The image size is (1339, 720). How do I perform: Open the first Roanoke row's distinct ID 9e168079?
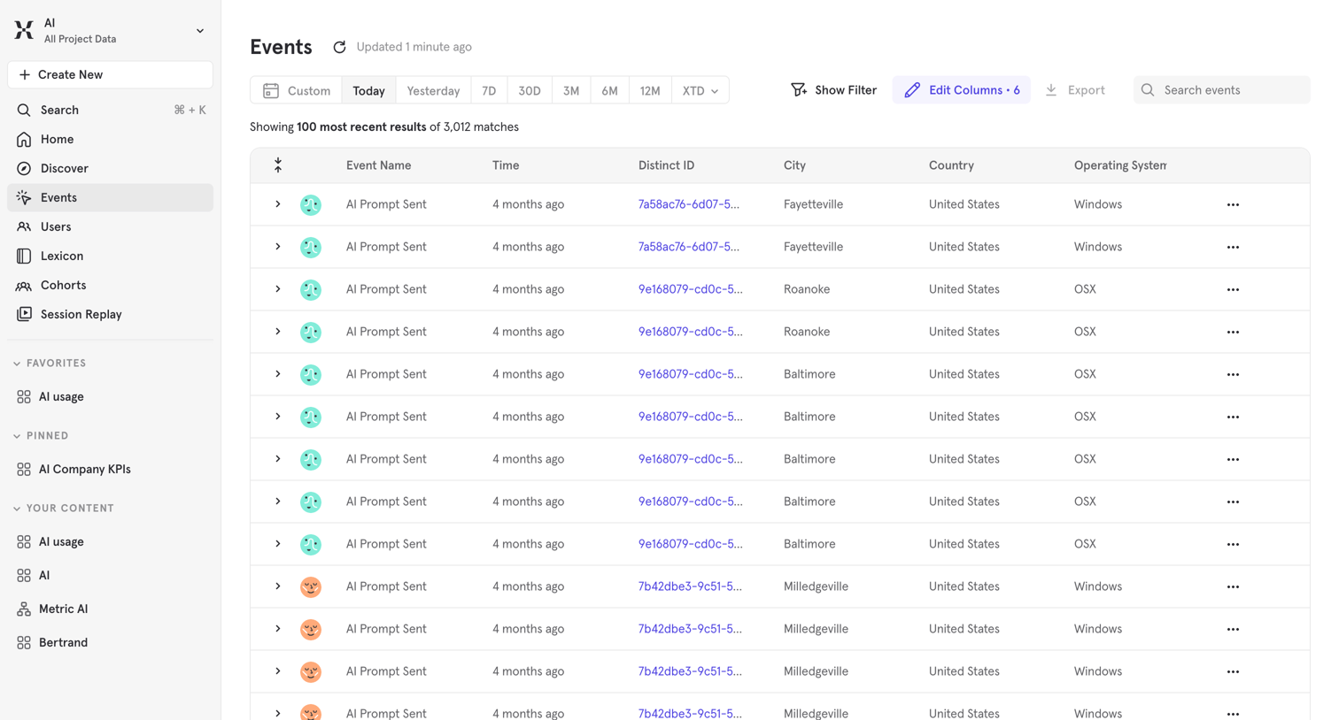[691, 289]
